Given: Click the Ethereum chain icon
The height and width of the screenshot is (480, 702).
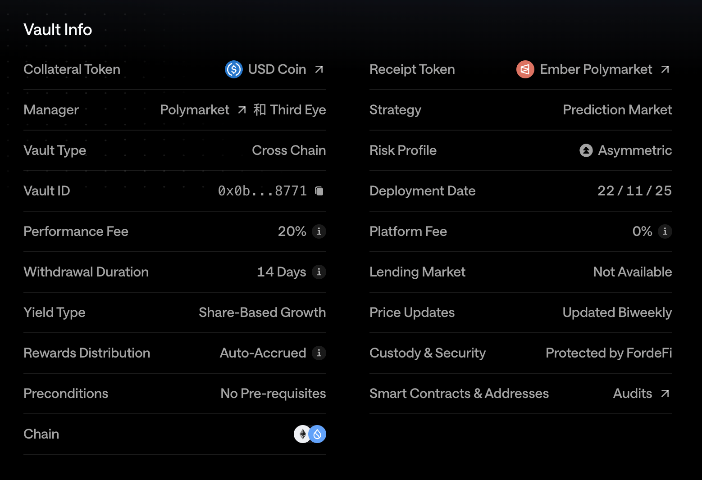Looking at the screenshot, I should tap(302, 434).
